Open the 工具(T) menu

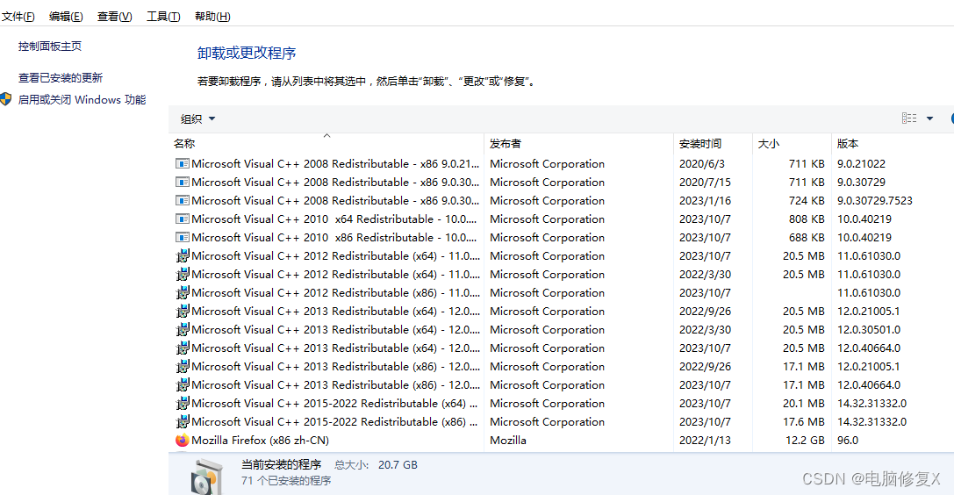pos(163,17)
